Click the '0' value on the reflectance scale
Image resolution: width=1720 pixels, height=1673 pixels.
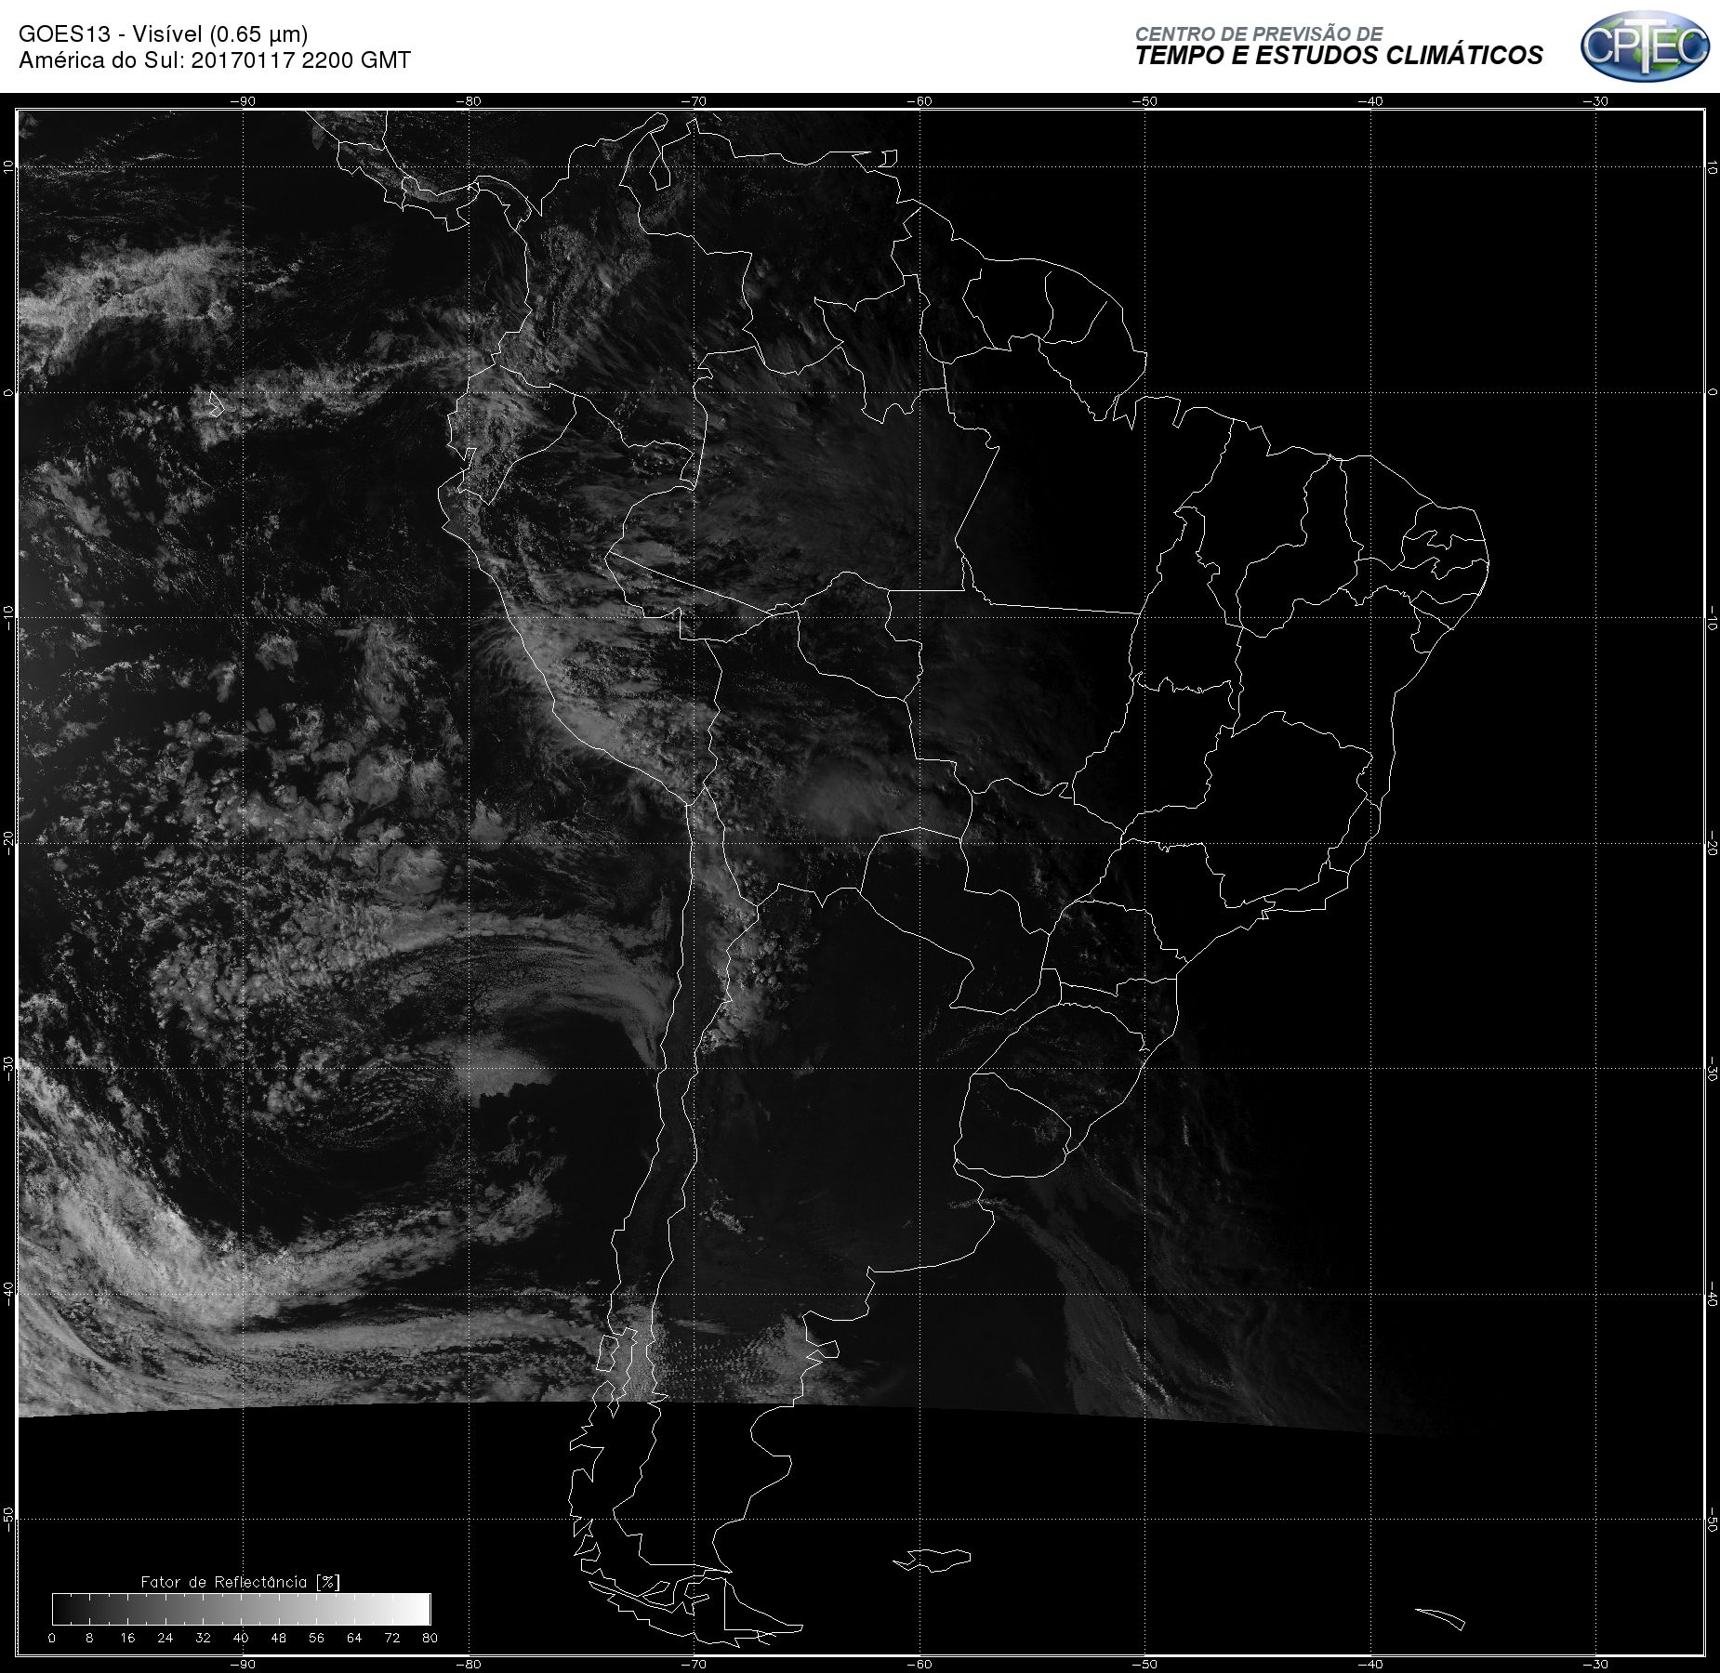52,1638
